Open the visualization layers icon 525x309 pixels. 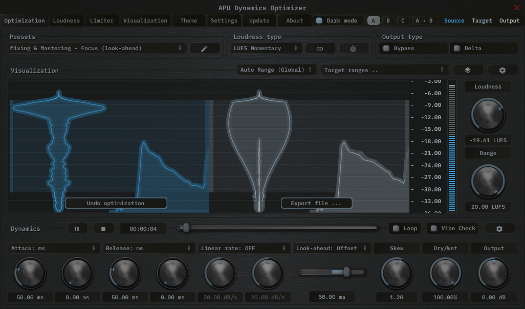[468, 70]
